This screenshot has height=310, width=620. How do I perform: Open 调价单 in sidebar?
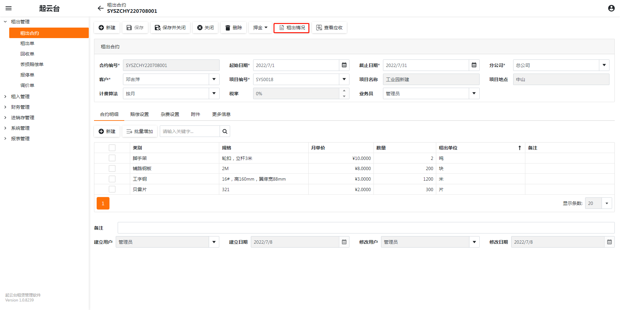pyautogui.click(x=27, y=85)
